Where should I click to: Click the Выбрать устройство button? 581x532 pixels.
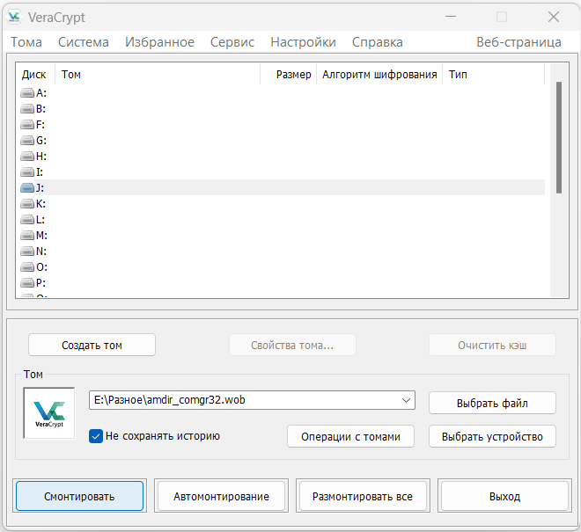(x=492, y=436)
